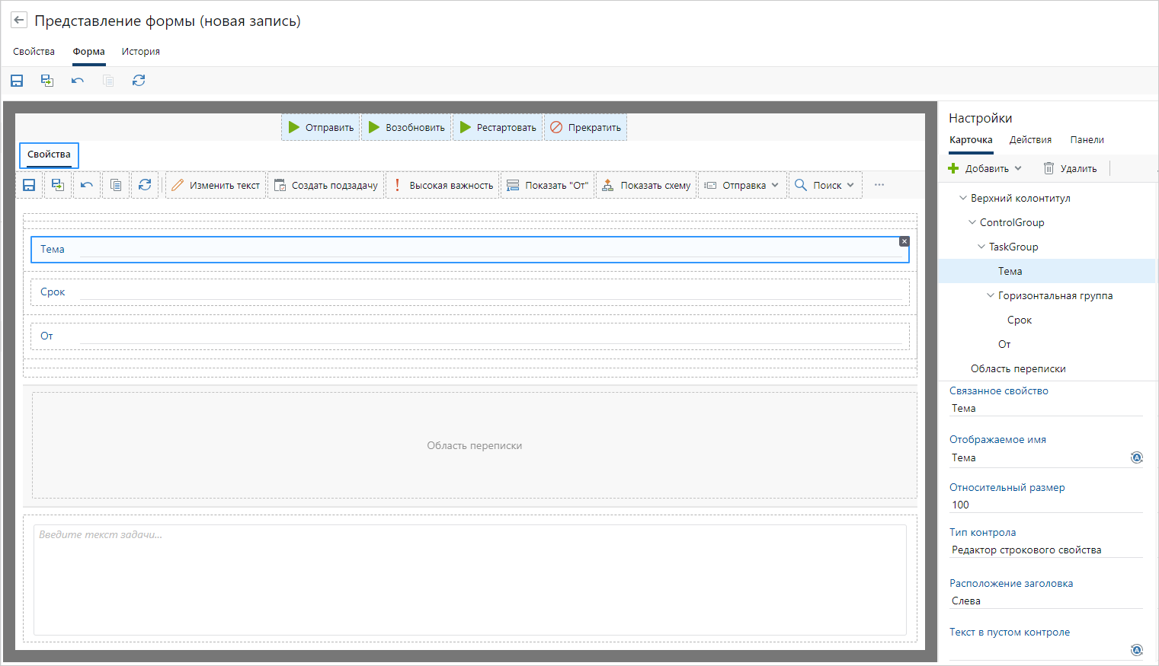The image size is (1159, 666).
Task: Click the save icon in top toolbar
Action: click(x=17, y=81)
